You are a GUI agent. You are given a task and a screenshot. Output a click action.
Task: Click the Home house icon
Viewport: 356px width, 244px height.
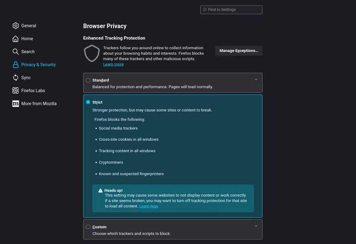click(x=16, y=39)
